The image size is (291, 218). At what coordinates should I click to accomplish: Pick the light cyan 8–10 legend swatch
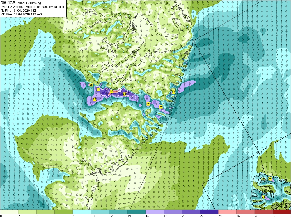tap(82, 212)
